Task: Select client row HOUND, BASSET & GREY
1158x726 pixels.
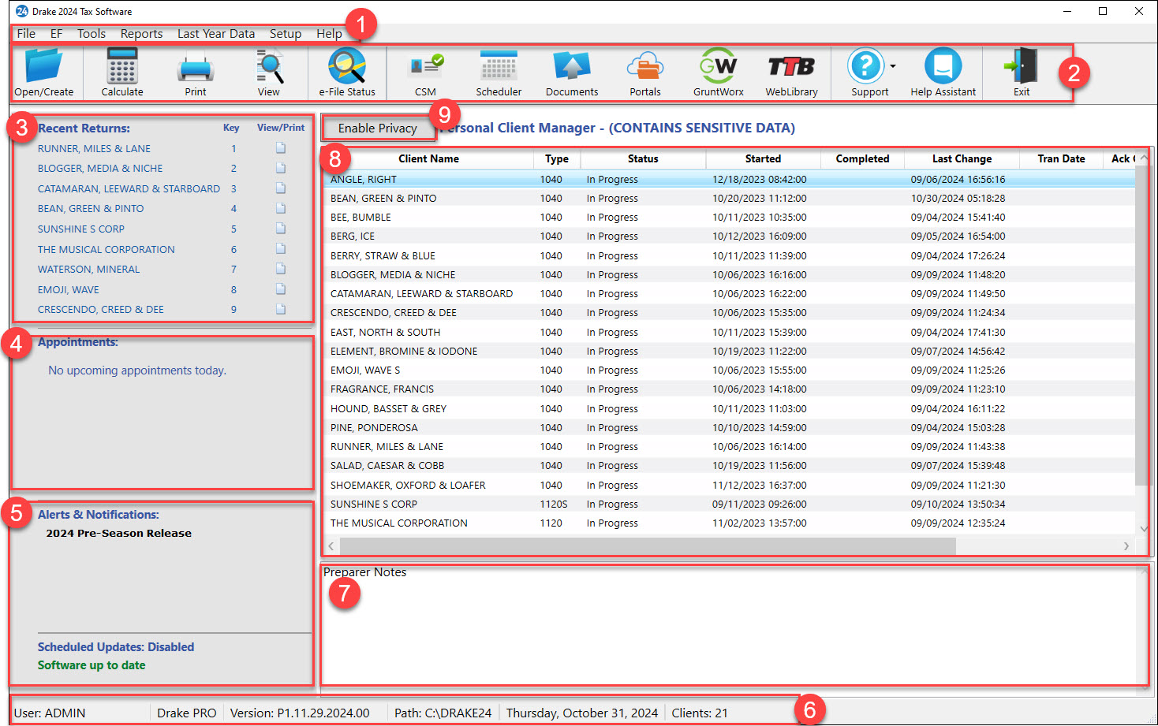Action: pyautogui.click(x=730, y=408)
